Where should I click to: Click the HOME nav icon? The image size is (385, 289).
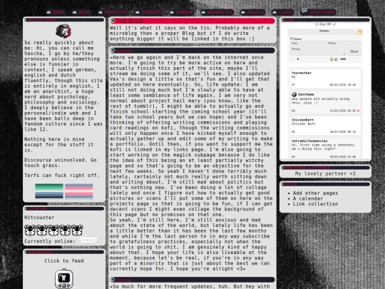pyautogui.click(x=49, y=12)
